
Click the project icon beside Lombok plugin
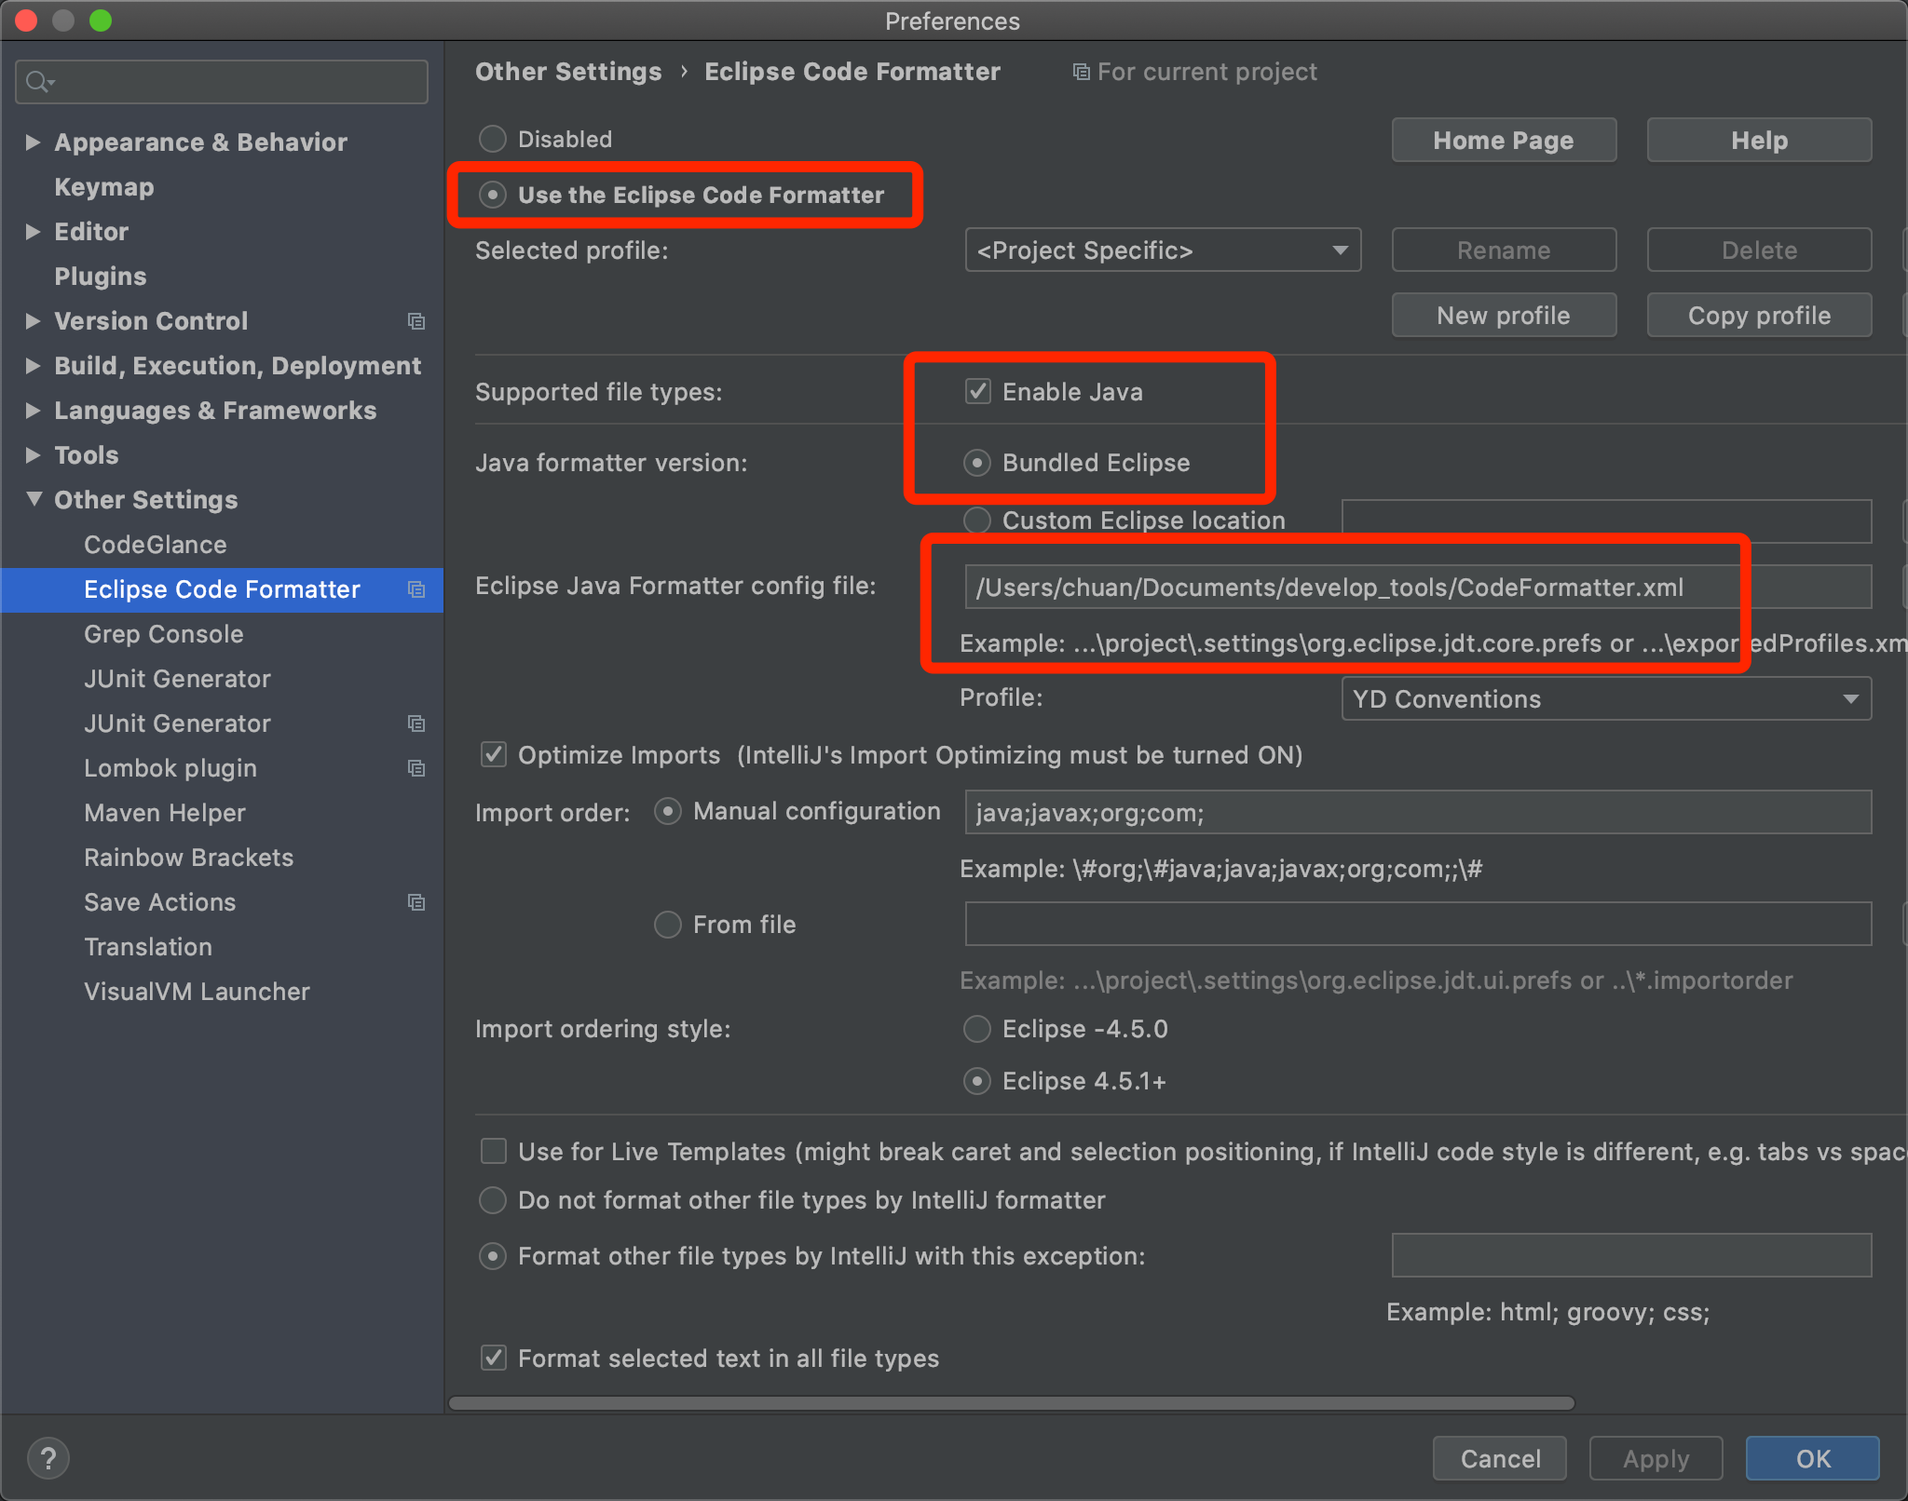(416, 768)
